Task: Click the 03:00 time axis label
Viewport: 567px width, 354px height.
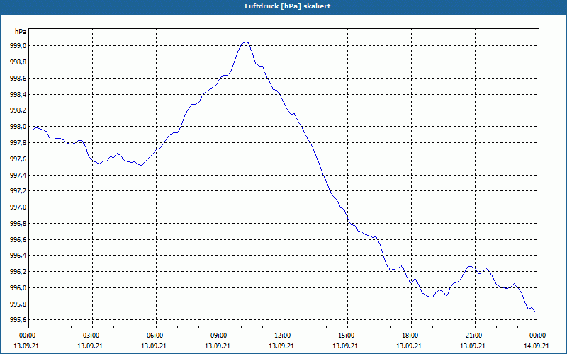Action: tap(92, 336)
